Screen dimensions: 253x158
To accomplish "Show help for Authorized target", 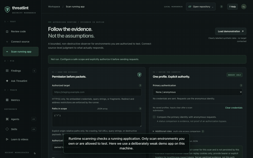I will point(140,85).
